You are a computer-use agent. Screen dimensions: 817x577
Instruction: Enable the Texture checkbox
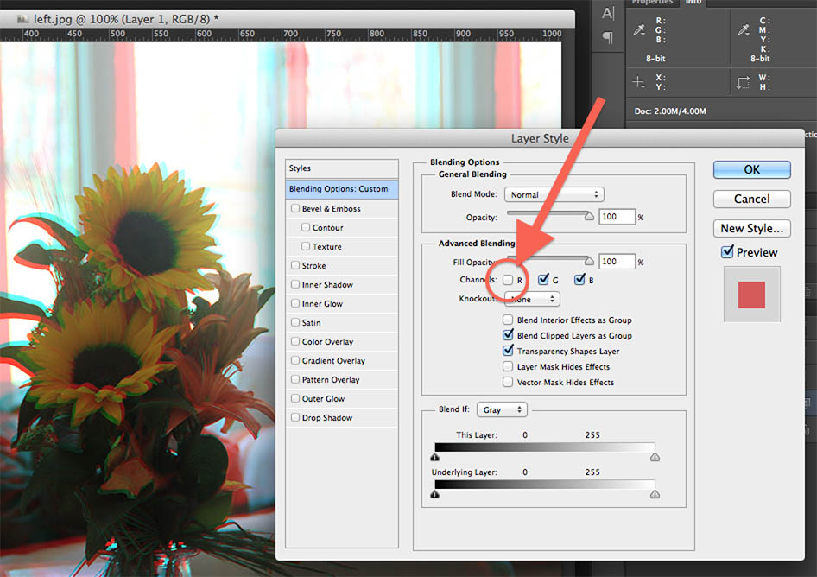(306, 246)
